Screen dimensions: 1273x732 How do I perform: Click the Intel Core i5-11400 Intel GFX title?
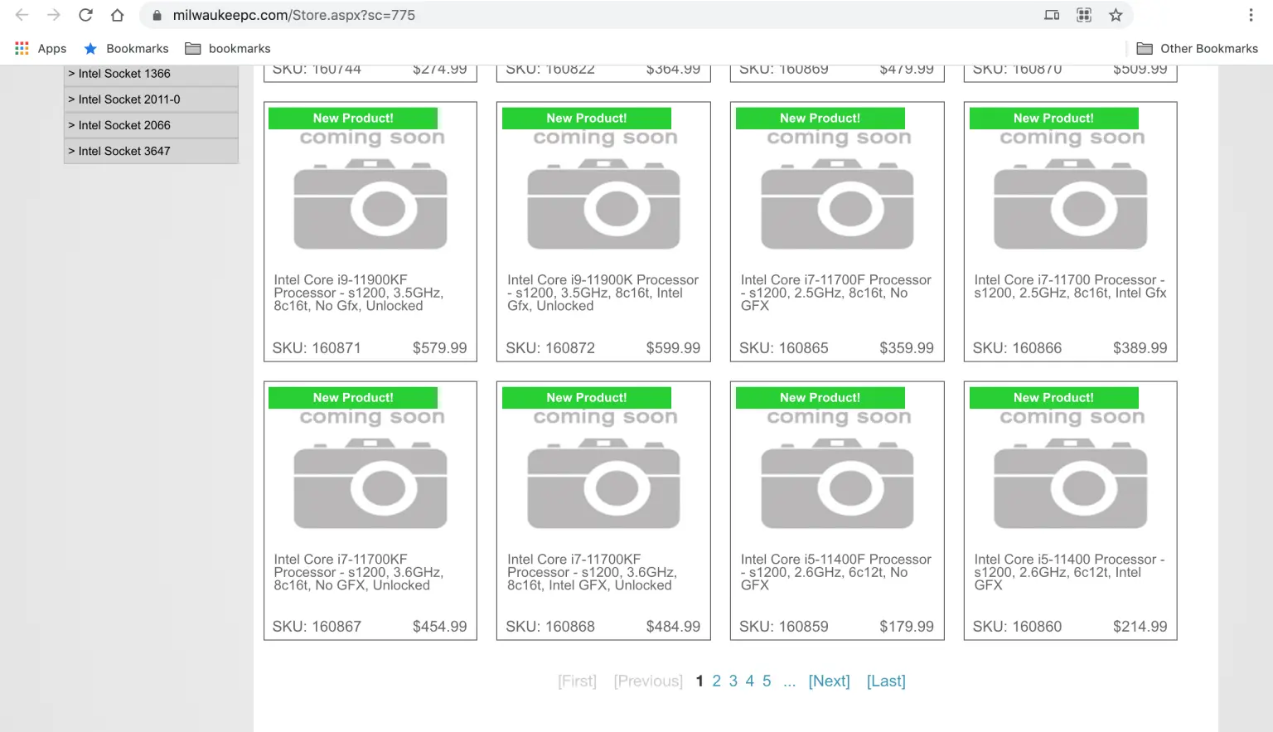tap(1070, 572)
